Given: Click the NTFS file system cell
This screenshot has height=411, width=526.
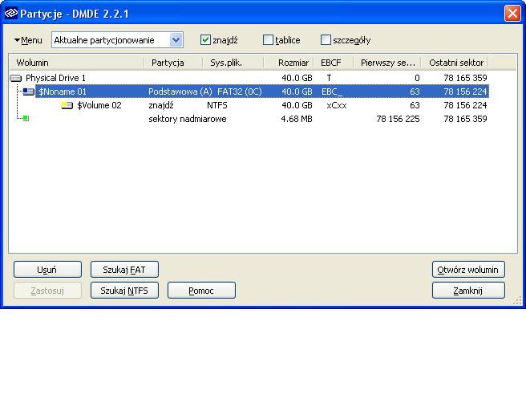Looking at the screenshot, I should (x=217, y=105).
